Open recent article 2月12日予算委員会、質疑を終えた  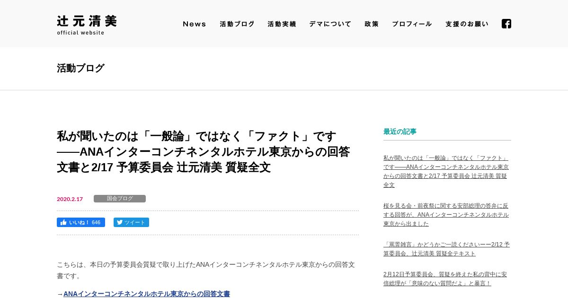[x=445, y=279]
